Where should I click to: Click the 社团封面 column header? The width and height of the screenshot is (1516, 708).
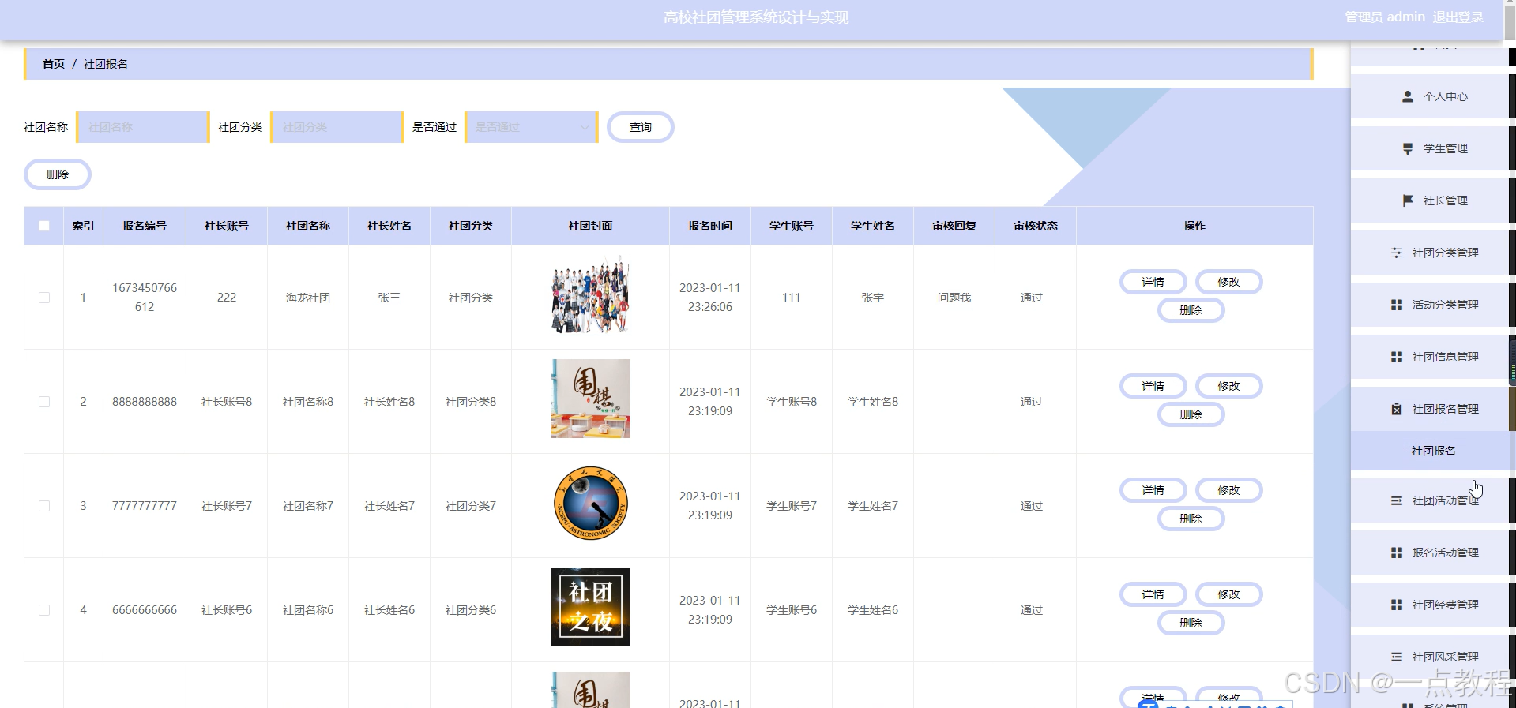(590, 226)
